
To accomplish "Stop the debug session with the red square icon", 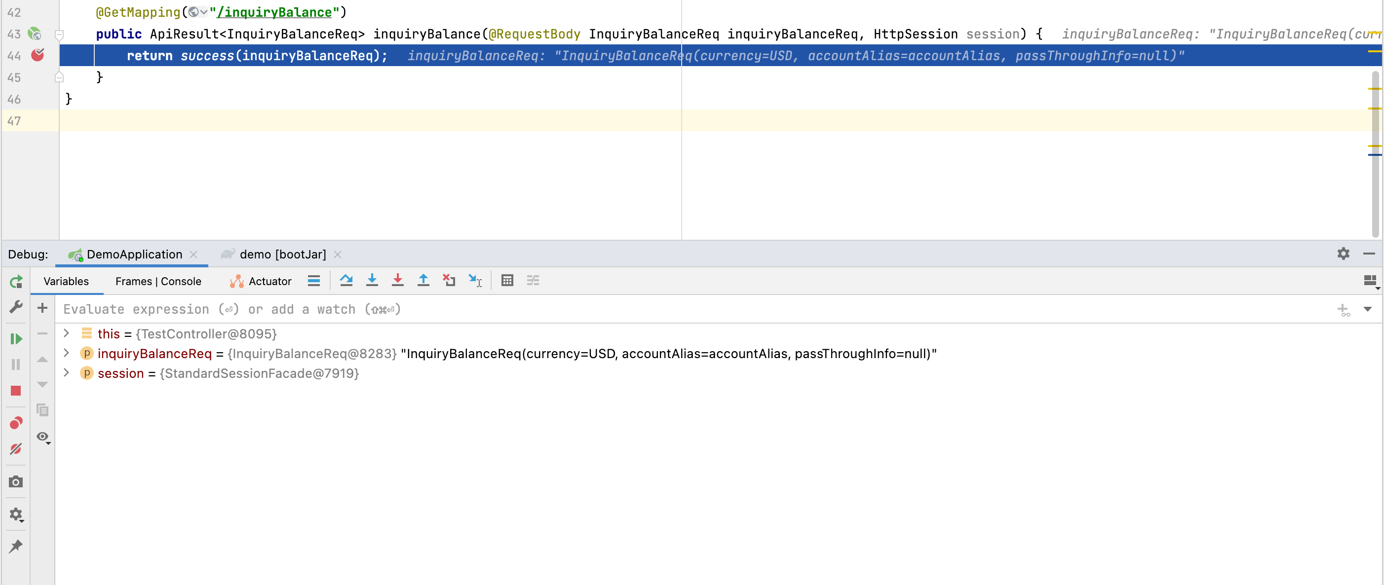I will pos(16,391).
